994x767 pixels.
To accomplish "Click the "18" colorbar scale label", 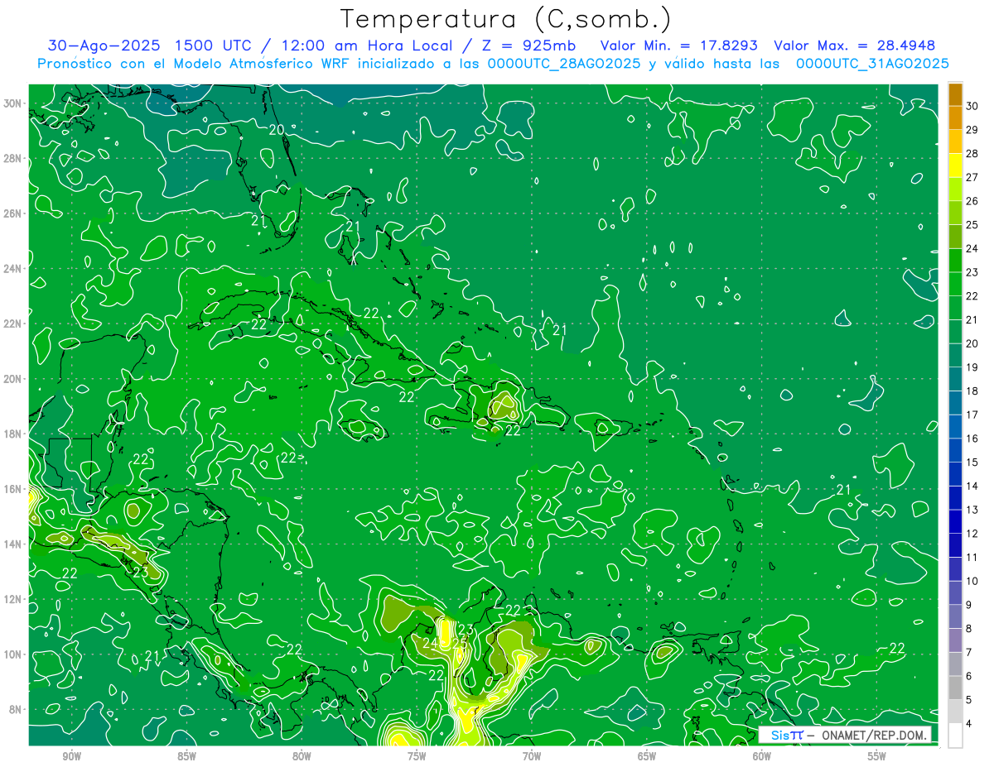I will point(972,391).
